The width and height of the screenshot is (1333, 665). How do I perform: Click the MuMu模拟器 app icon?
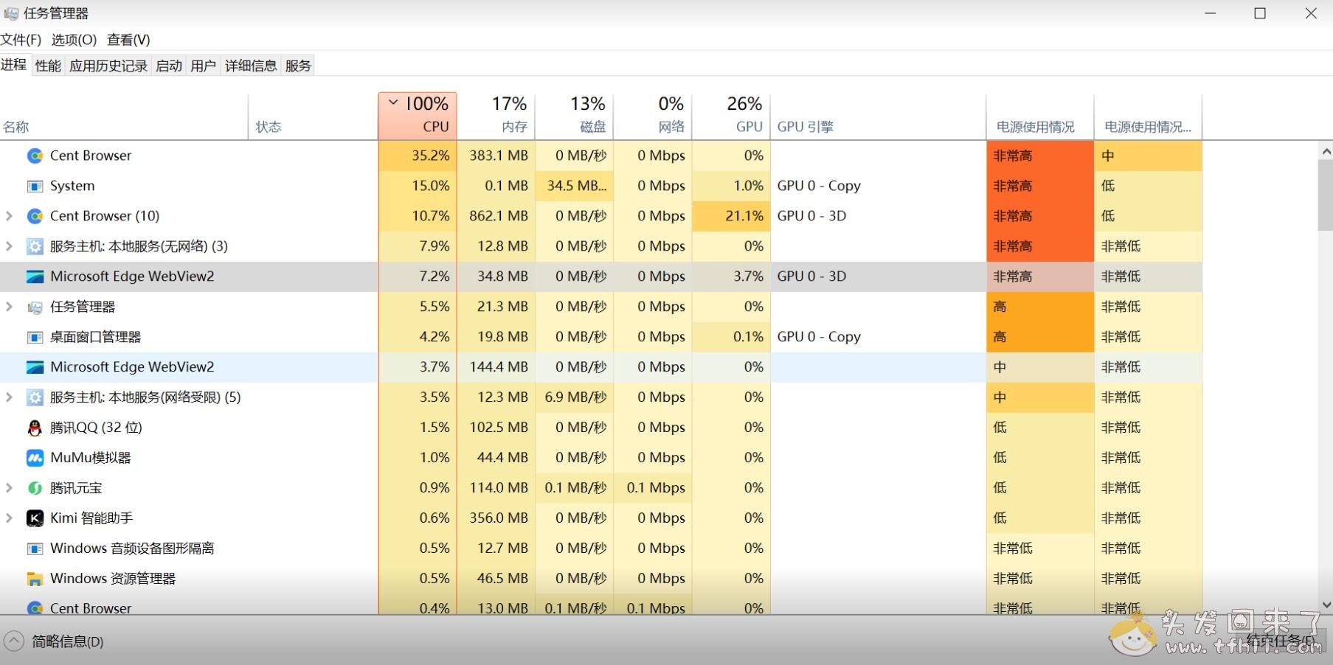[35, 458]
